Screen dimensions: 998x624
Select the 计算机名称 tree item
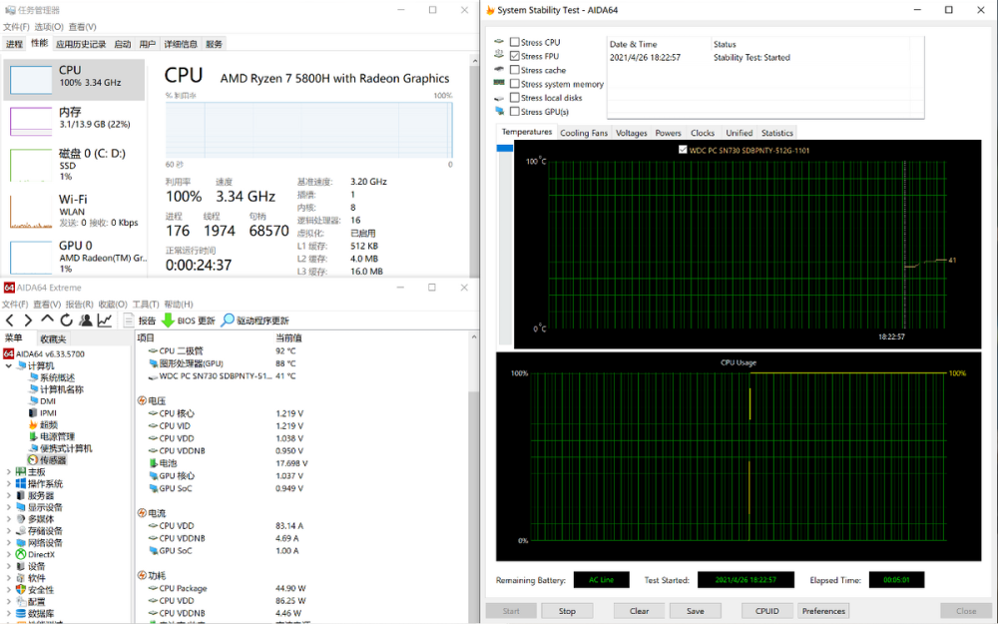tap(62, 389)
